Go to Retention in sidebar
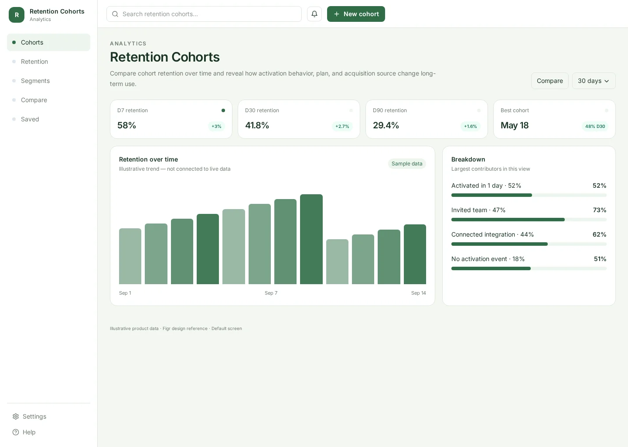 click(x=48, y=62)
